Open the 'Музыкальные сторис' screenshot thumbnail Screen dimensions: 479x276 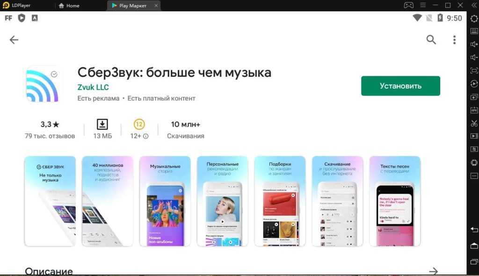tap(165, 201)
